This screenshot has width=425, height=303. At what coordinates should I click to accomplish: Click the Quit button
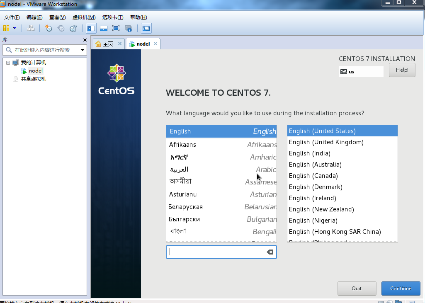[357, 288]
